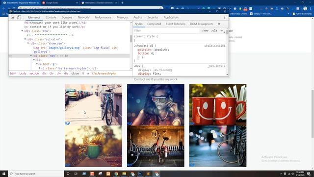Switch to Ultimate CSS Gradient Generator tab
The width and height of the screenshot is (314, 177).
(99, 3)
